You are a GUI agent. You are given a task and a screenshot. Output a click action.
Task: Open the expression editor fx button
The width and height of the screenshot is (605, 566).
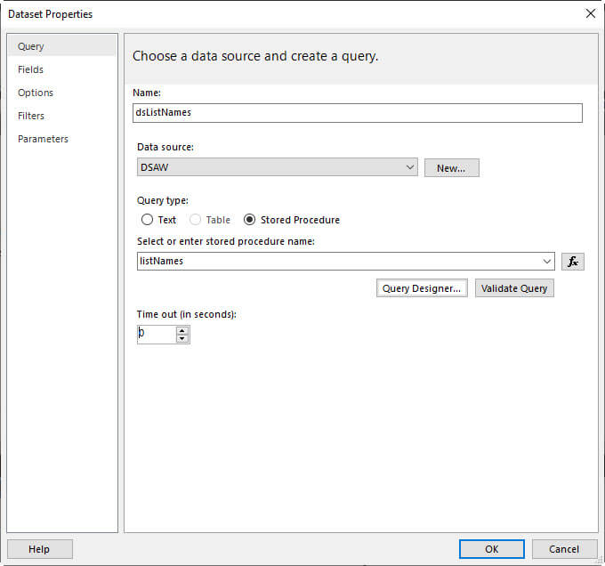coord(573,262)
